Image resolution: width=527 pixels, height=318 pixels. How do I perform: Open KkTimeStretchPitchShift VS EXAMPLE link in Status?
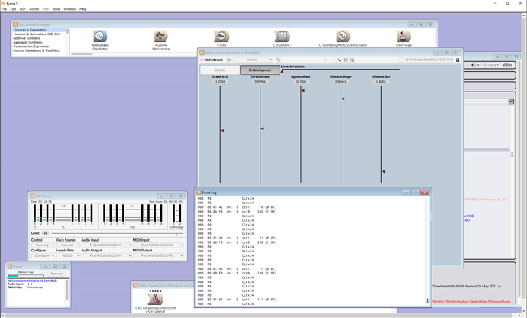coord(32,281)
